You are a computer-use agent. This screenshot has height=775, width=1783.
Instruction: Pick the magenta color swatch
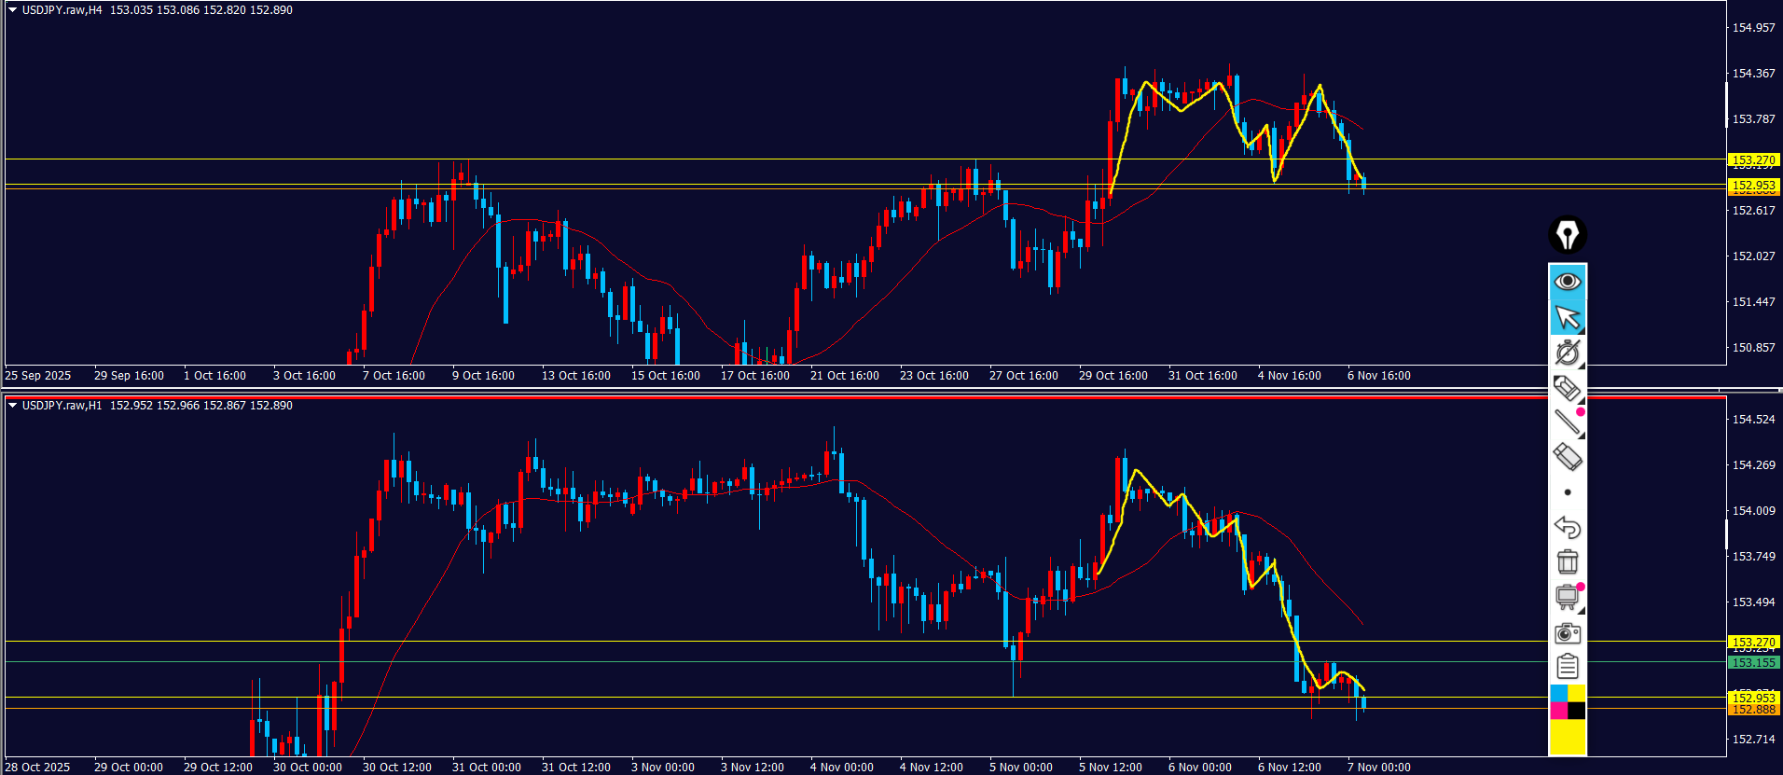(1558, 711)
